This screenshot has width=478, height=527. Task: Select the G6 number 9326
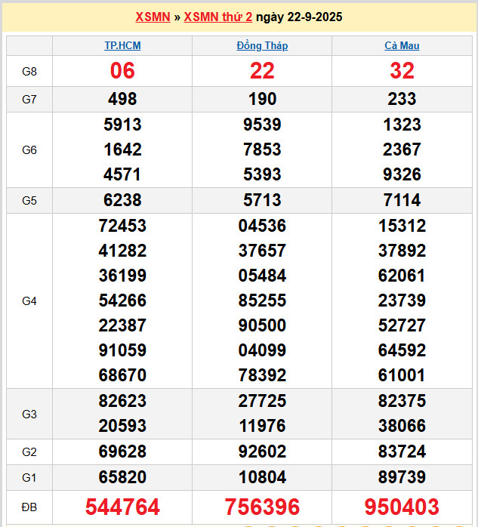coord(402,174)
